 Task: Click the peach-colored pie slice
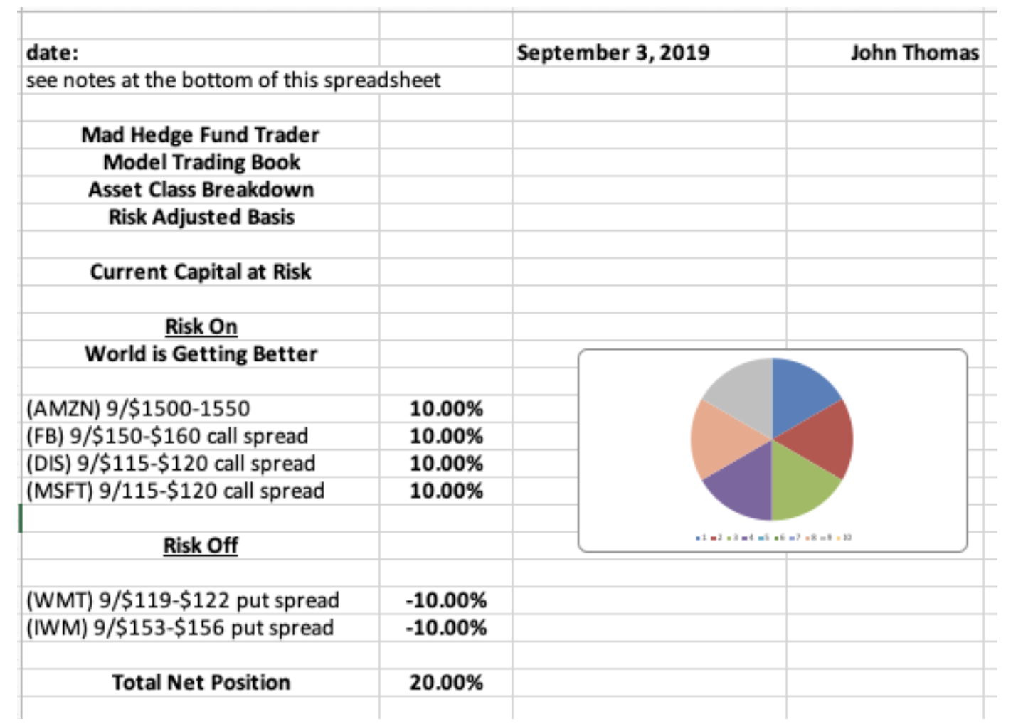[719, 440]
